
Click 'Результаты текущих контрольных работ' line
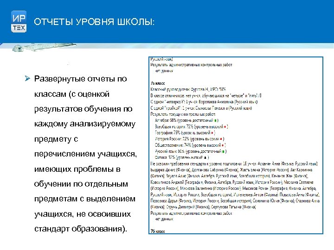pos(183,114)
